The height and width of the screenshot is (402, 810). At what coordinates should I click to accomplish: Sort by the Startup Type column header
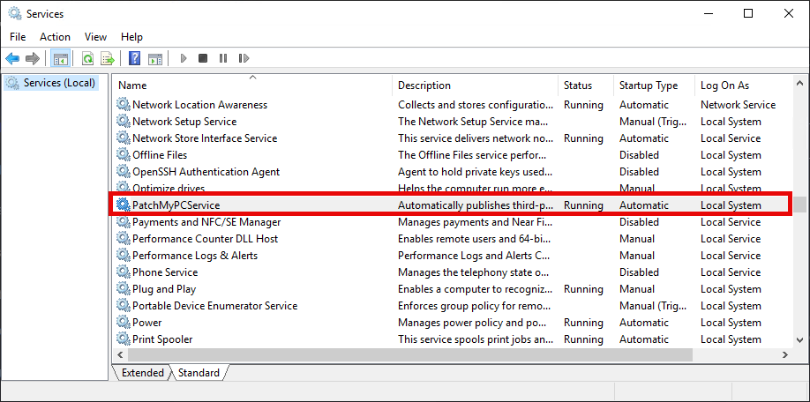pyautogui.click(x=649, y=86)
